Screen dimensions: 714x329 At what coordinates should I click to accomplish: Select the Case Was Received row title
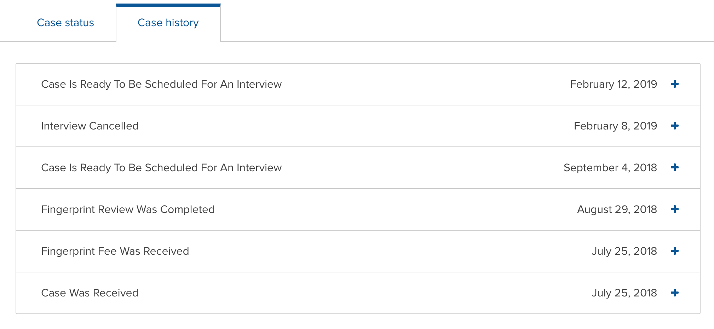click(90, 293)
